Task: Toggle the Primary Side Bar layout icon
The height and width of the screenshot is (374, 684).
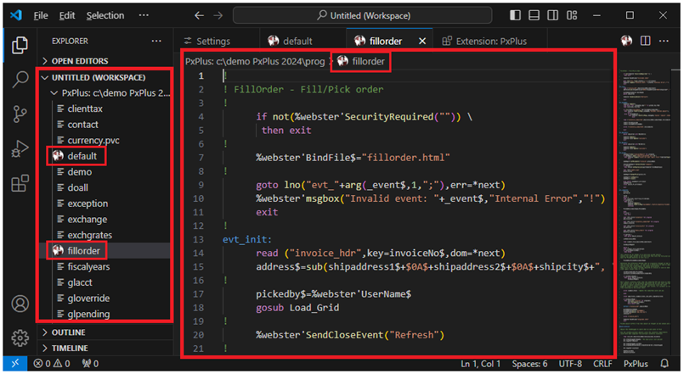Action: coord(516,15)
